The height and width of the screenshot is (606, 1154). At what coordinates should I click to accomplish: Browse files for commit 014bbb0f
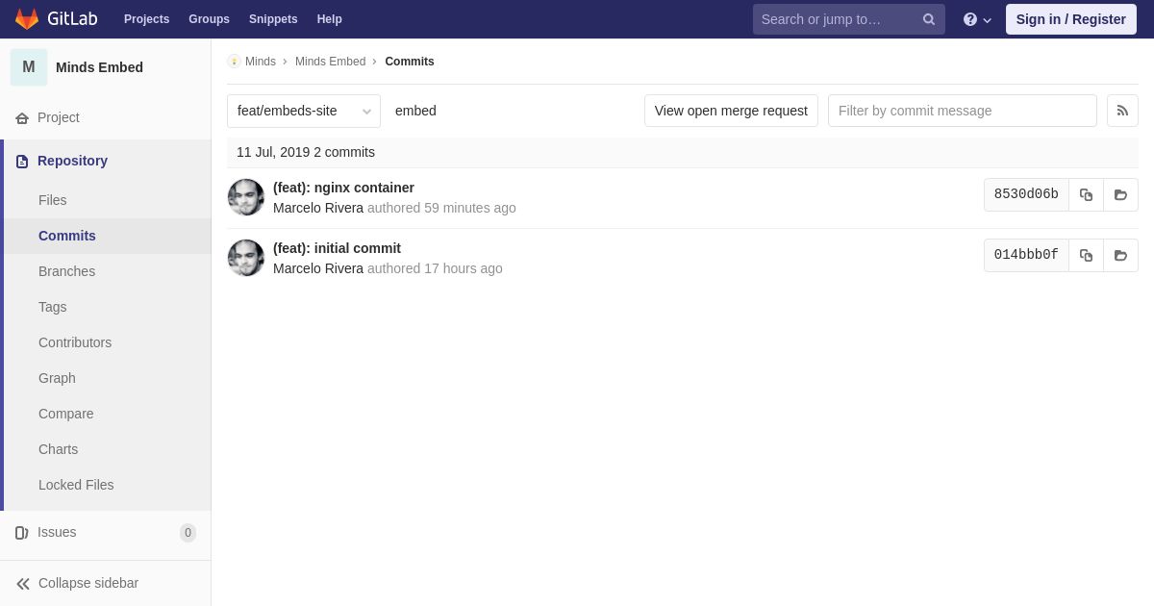pyautogui.click(x=1120, y=255)
